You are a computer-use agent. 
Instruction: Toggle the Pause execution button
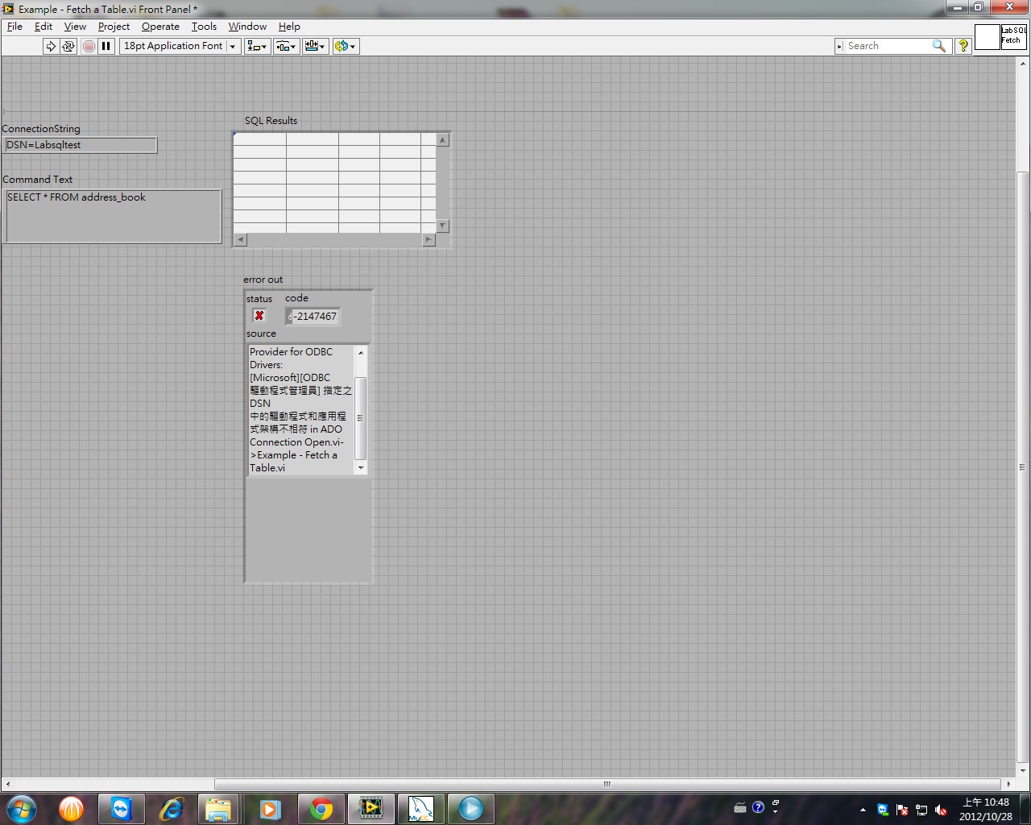point(106,46)
